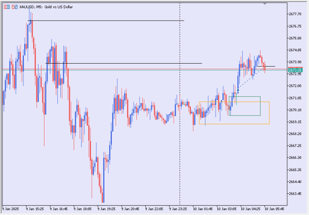Click the 2671.05 price scale label
309x215 pixels.
295,98
